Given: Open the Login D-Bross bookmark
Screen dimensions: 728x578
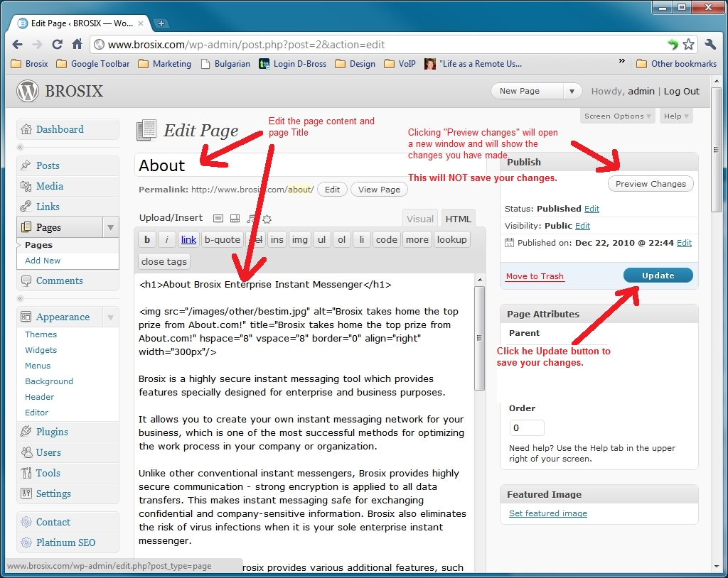Looking at the screenshot, I should [x=292, y=64].
